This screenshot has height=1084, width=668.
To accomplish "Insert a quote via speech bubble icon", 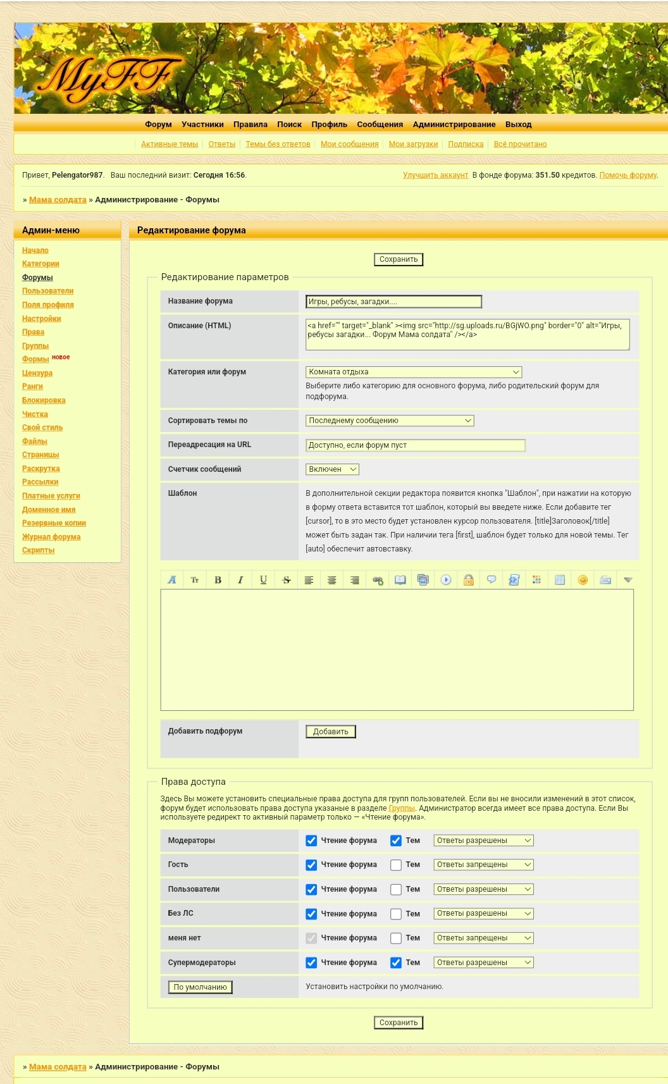I will tap(492, 580).
